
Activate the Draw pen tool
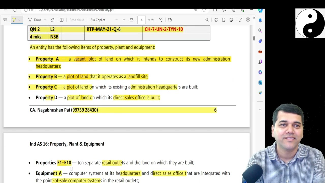click(35, 20)
